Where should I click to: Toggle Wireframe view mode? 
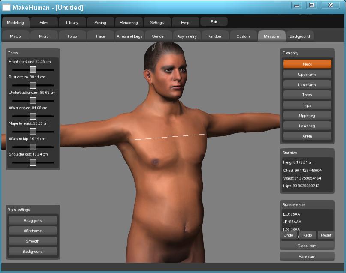(33, 231)
